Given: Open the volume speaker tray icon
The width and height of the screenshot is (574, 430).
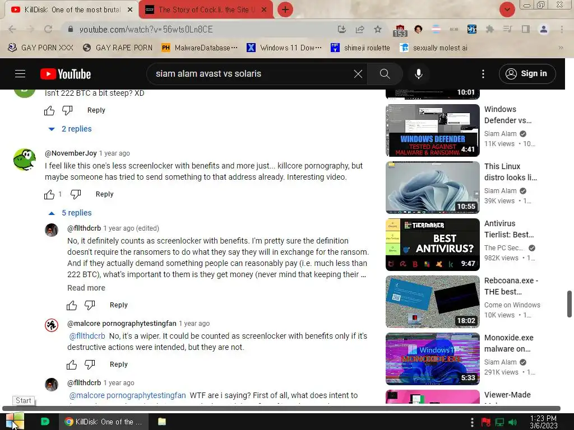Looking at the screenshot, I should [513, 422].
